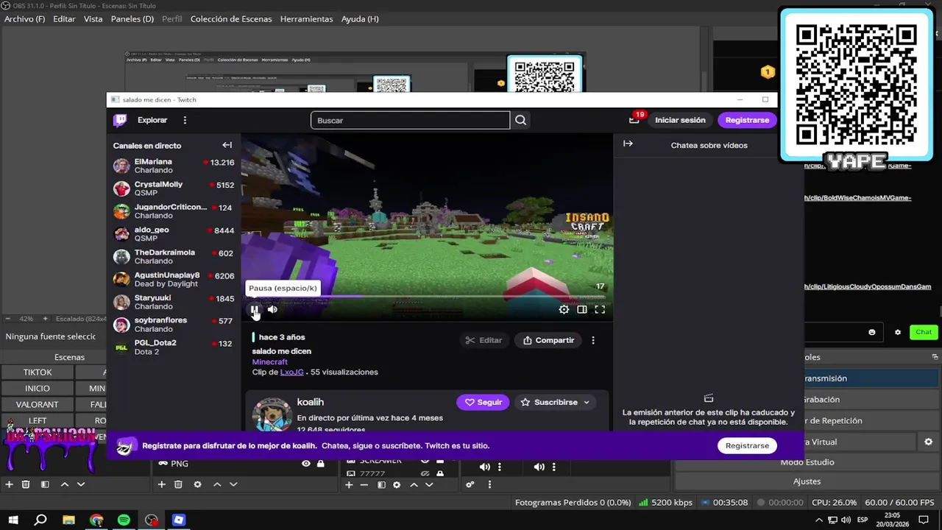Add a new scene with plus icon
Image resolution: width=942 pixels, height=530 pixels.
point(9,484)
